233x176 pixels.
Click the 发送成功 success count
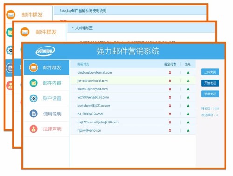click(x=210, y=115)
